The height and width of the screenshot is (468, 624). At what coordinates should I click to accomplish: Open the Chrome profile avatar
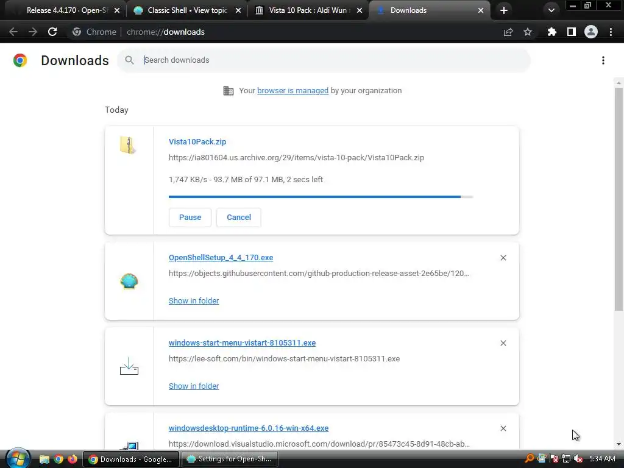[x=591, y=32]
